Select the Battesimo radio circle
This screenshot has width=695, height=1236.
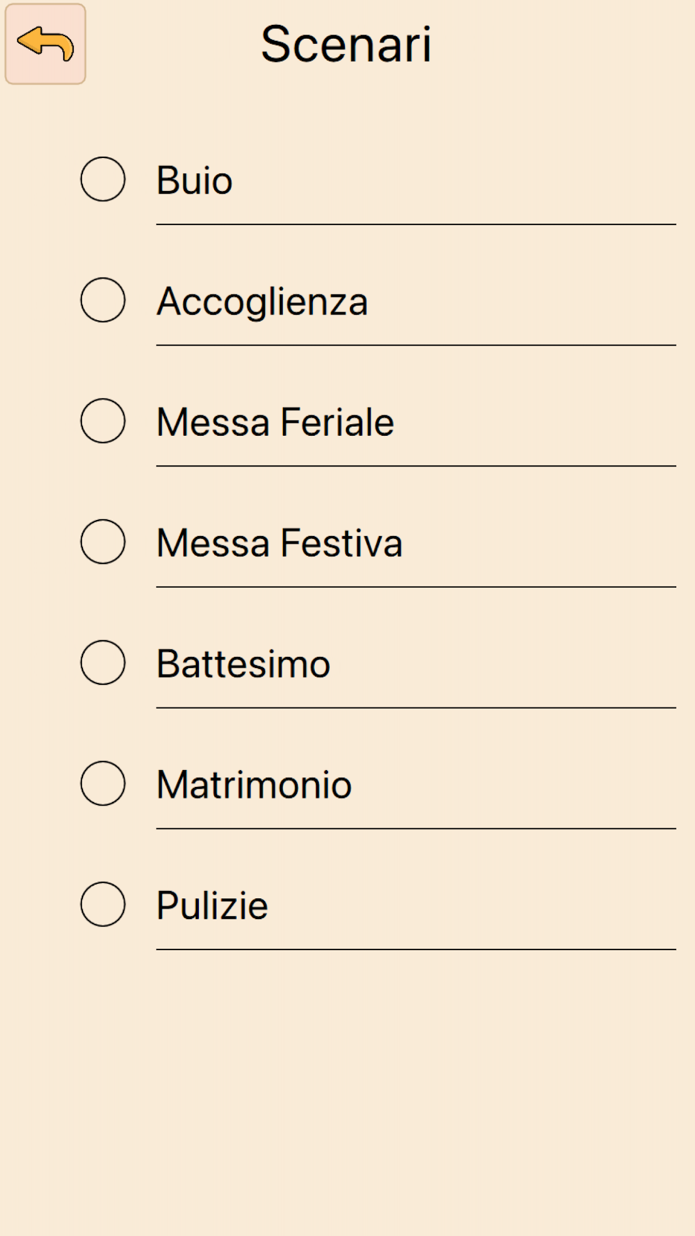tap(103, 663)
